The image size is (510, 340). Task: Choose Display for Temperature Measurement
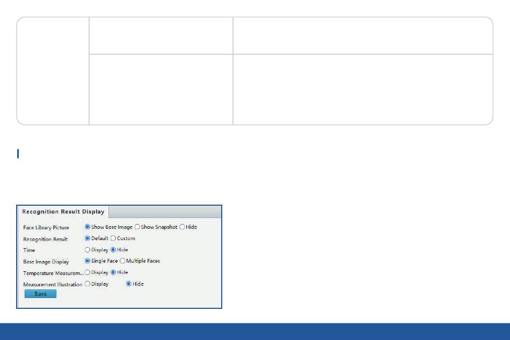(87, 272)
